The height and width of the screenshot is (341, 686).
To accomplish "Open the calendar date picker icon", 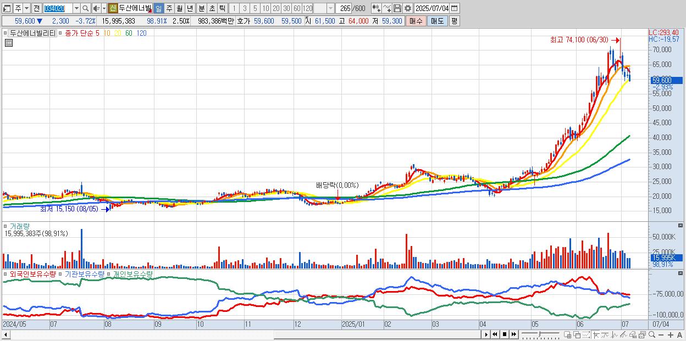I will click(455, 8).
